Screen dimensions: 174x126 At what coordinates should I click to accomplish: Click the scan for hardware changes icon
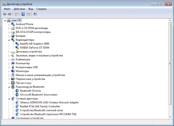[x=35, y=14]
